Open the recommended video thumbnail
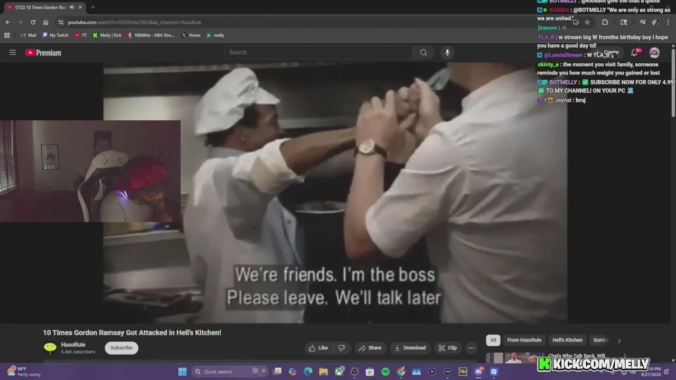The height and width of the screenshot is (380, 676). (x=515, y=358)
